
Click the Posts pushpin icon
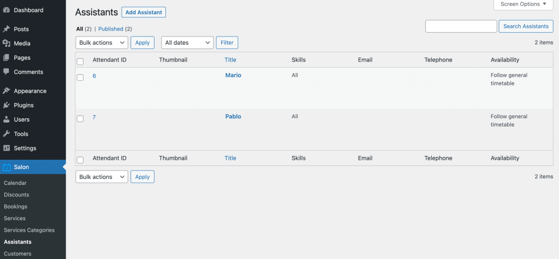[x=6, y=29]
